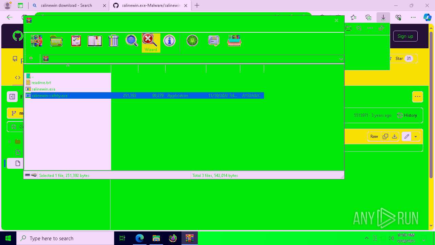Open the archive Info icon

169,41
